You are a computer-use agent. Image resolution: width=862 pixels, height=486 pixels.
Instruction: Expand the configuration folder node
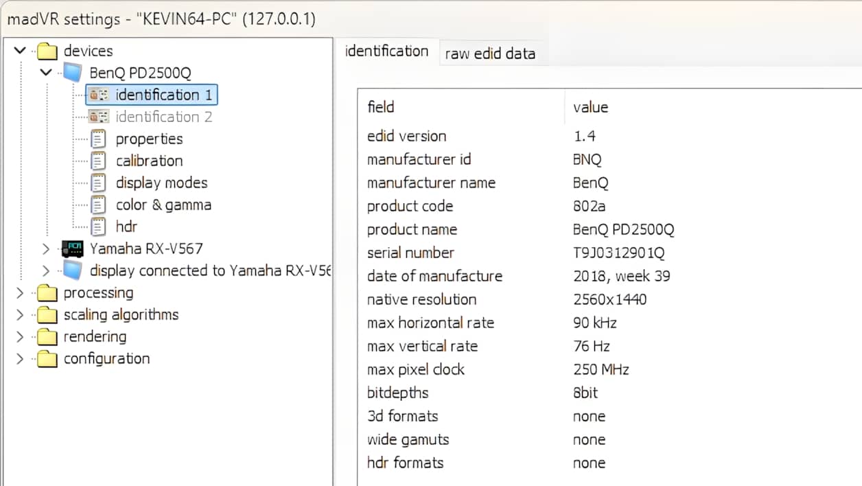click(x=20, y=358)
